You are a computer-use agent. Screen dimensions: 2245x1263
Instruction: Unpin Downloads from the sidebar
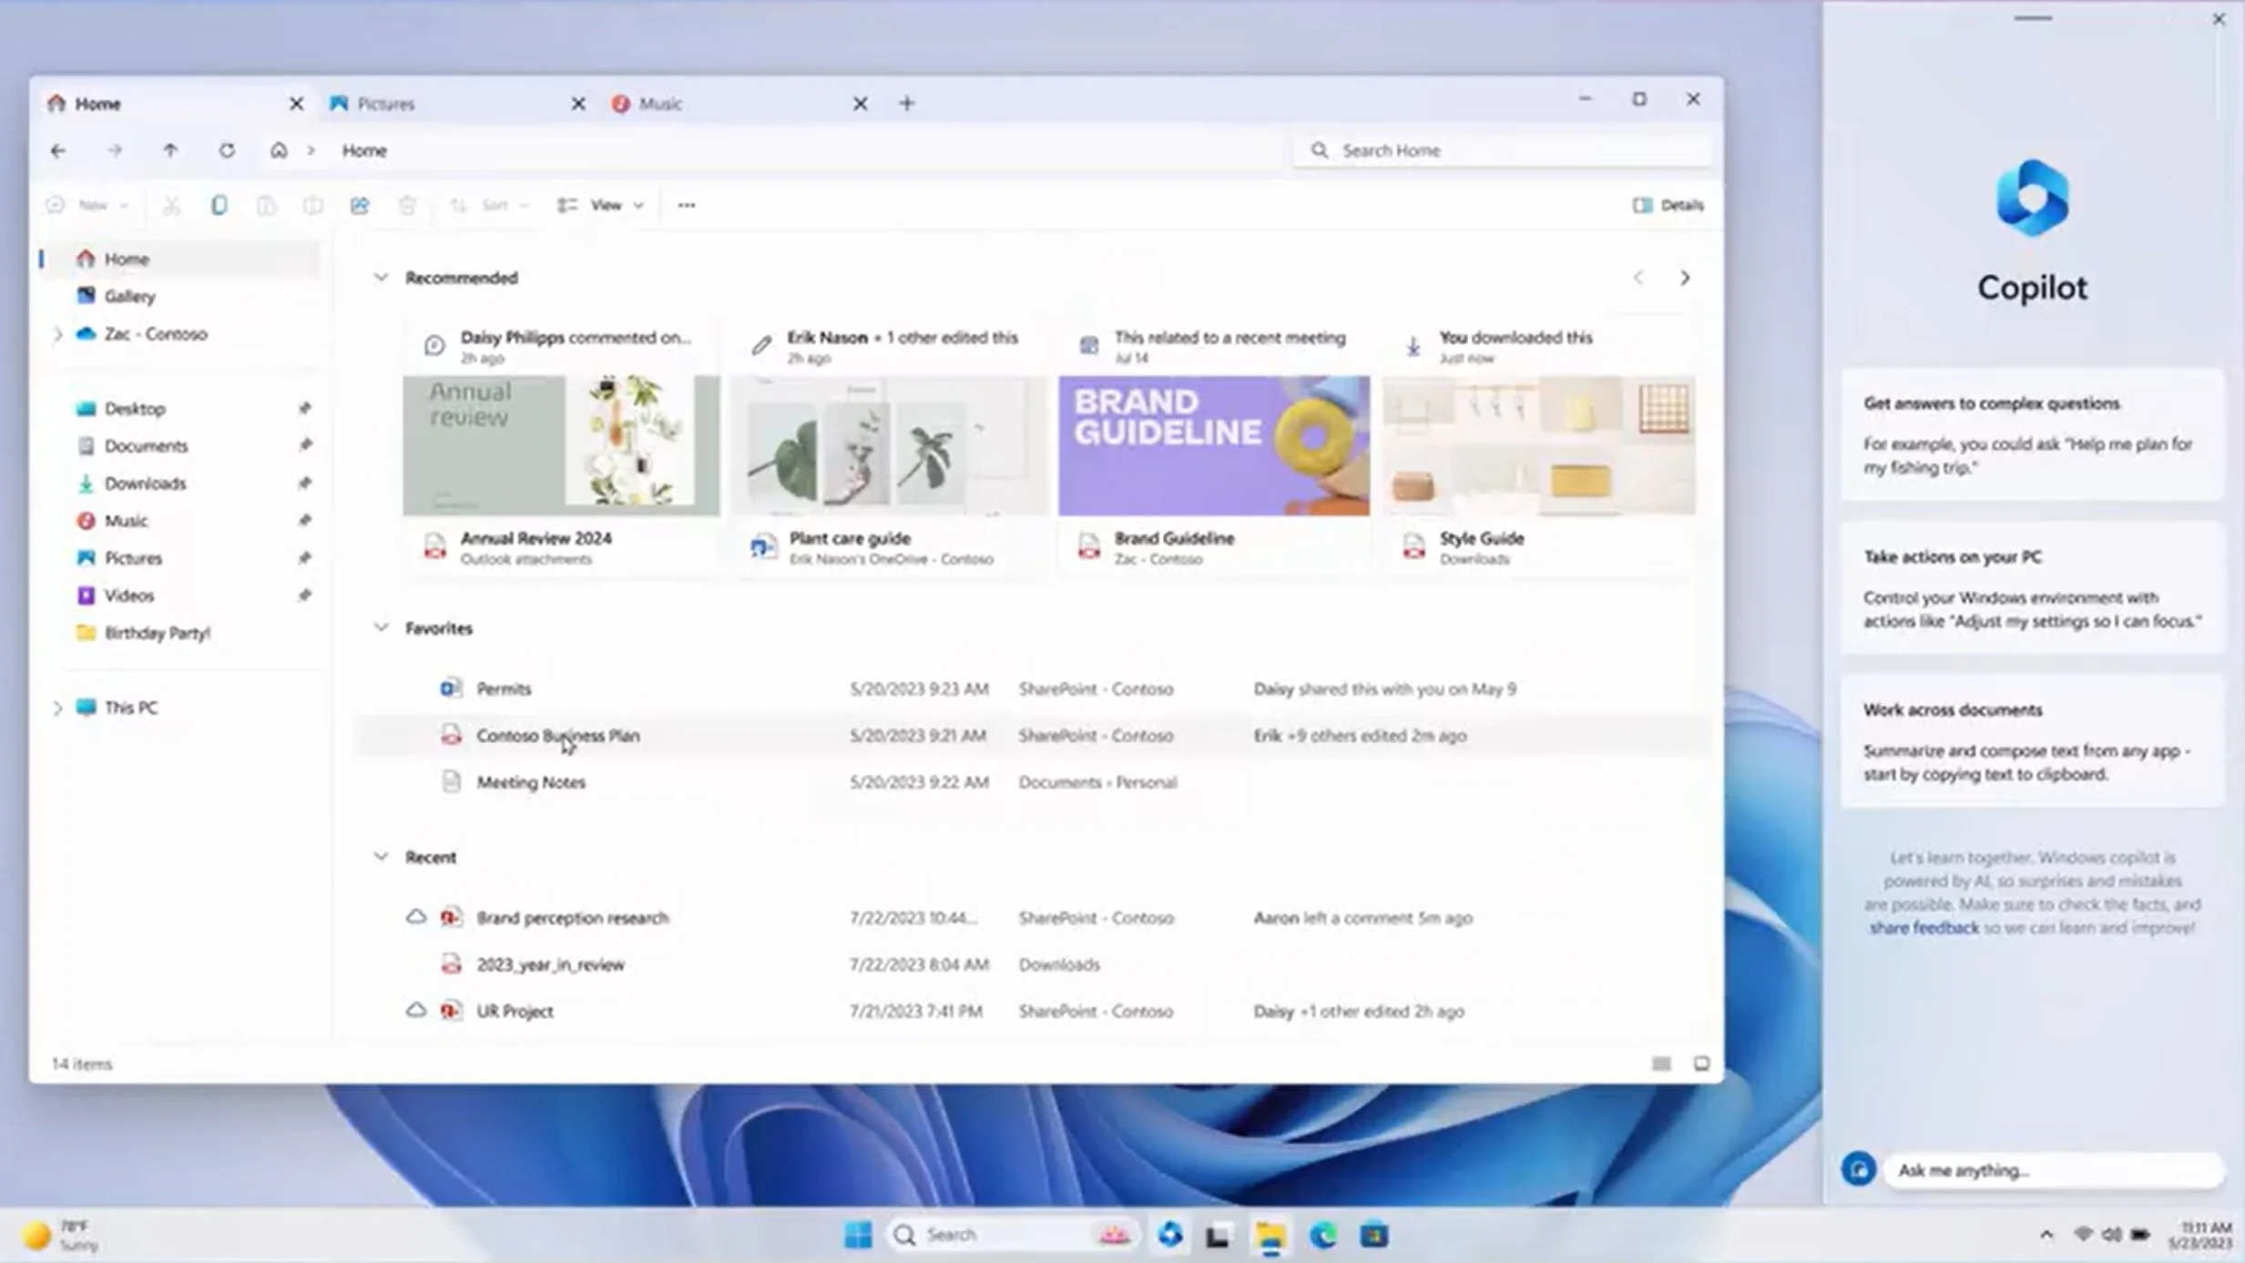tap(306, 483)
